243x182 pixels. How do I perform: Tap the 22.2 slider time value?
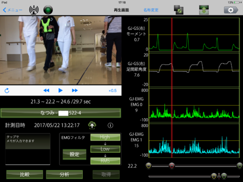coord(132,166)
